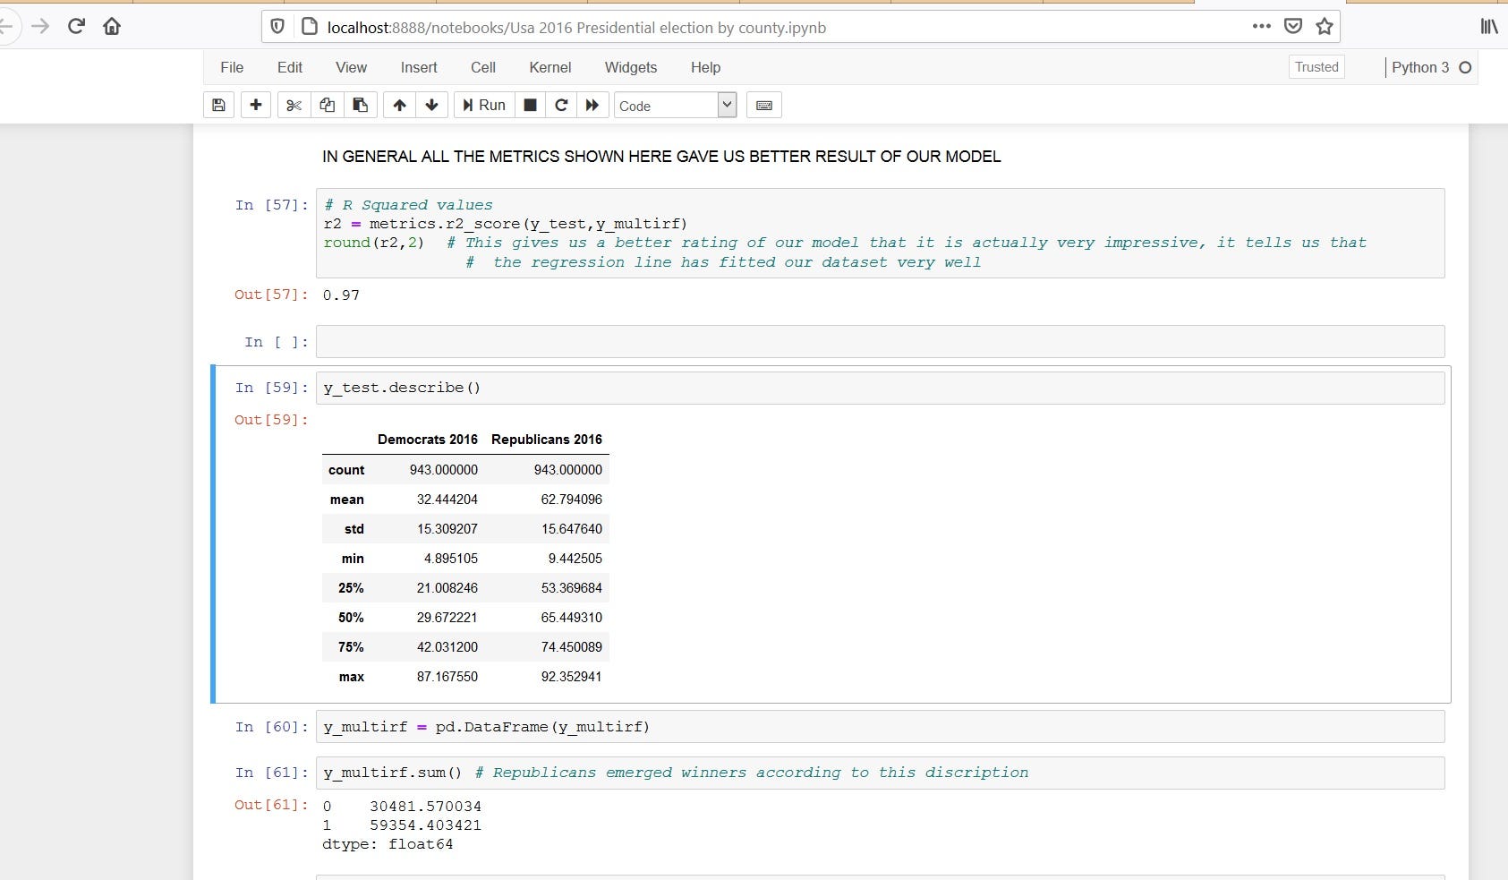Open the browser library icon
The image size is (1508, 880).
click(1489, 26)
